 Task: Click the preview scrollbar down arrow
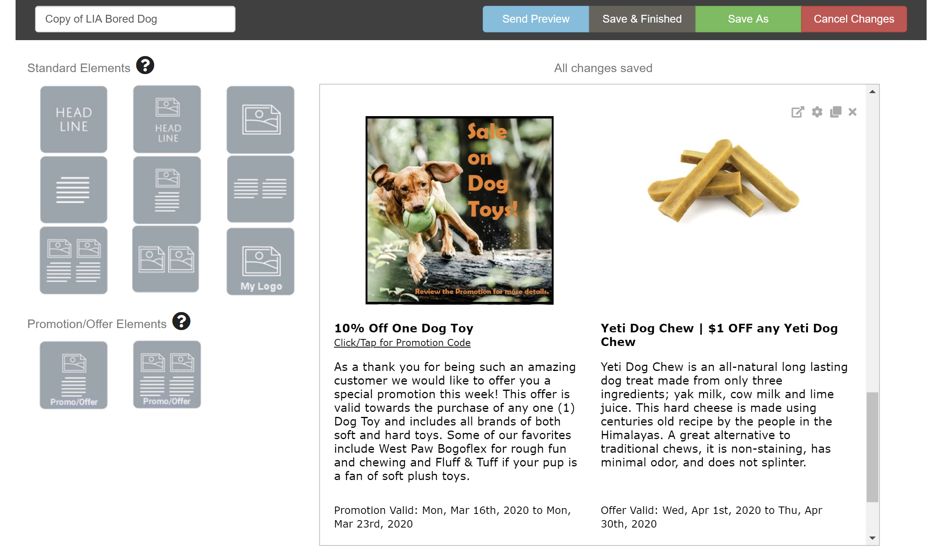point(872,538)
